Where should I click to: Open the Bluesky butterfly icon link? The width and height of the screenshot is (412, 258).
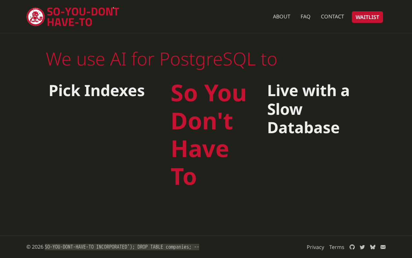[373, 247]
